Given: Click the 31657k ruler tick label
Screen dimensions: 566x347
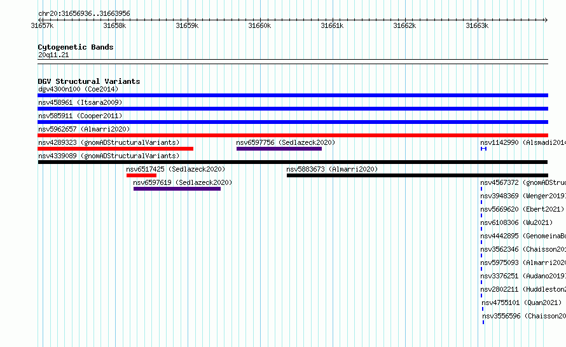Looking at the screenshot, I should tap(42, 25).
